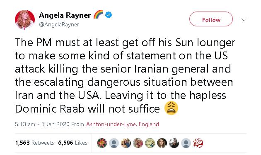Open the Angela Rayner display name

tap(65, 15)
